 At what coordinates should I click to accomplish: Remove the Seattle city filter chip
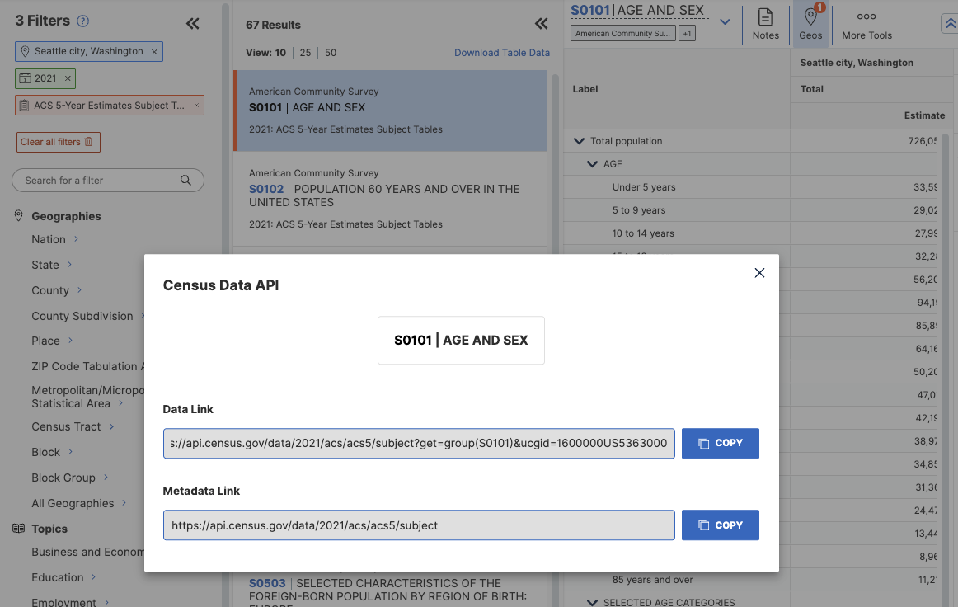(154, 52)
